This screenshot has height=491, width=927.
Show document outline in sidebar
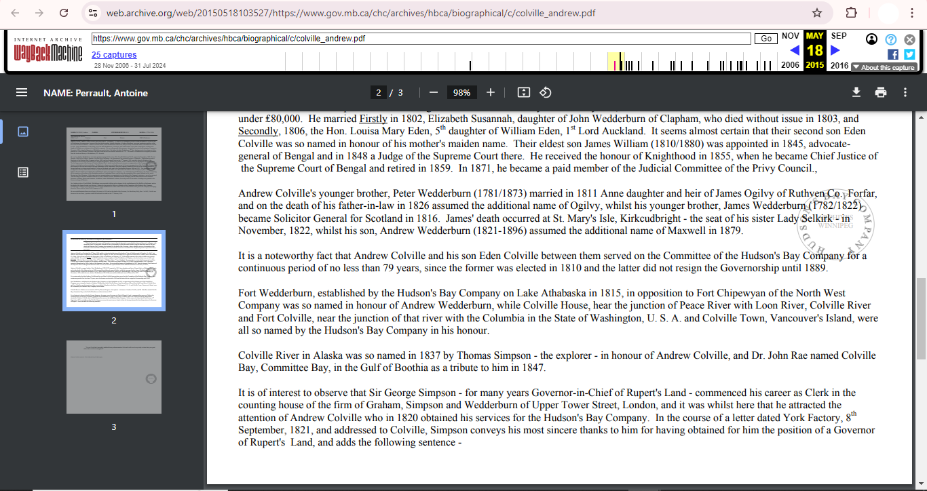click(x=22, y=172)
